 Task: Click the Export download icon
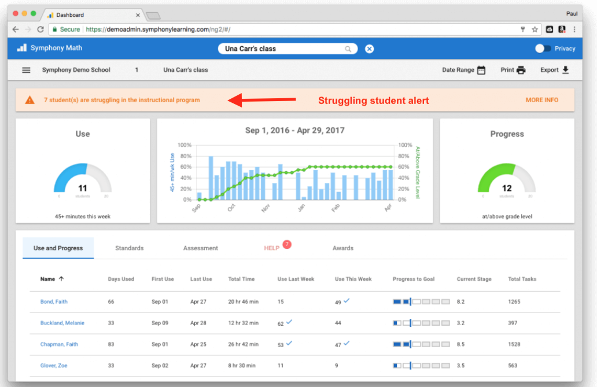(x=565, y=70)
